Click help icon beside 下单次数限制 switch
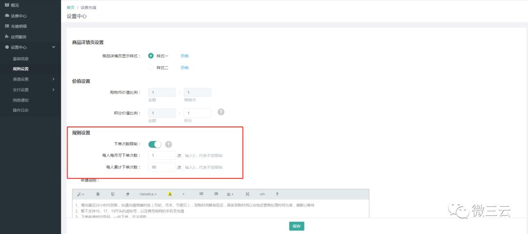 point(168,145)
